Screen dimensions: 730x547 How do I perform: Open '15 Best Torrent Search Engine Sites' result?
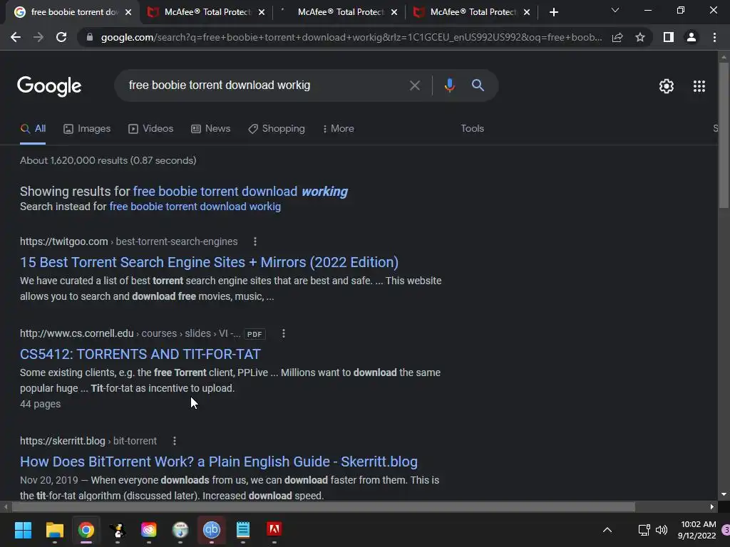coord(209,262)
